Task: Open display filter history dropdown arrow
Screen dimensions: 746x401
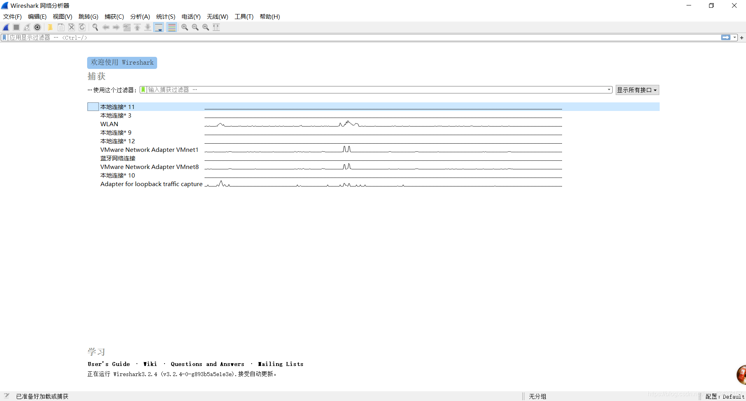Action: [x=735, y=38]
